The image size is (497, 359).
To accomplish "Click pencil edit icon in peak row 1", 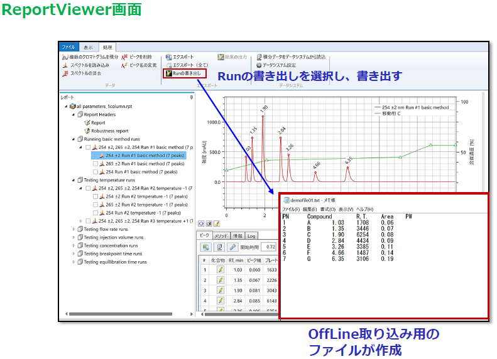I will click(x=221, y=270).
